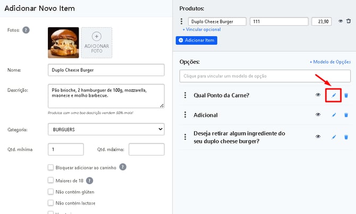Open the Modelo de Opções link
The width and height of the screenshot is (356, 214).
(330, 62)
